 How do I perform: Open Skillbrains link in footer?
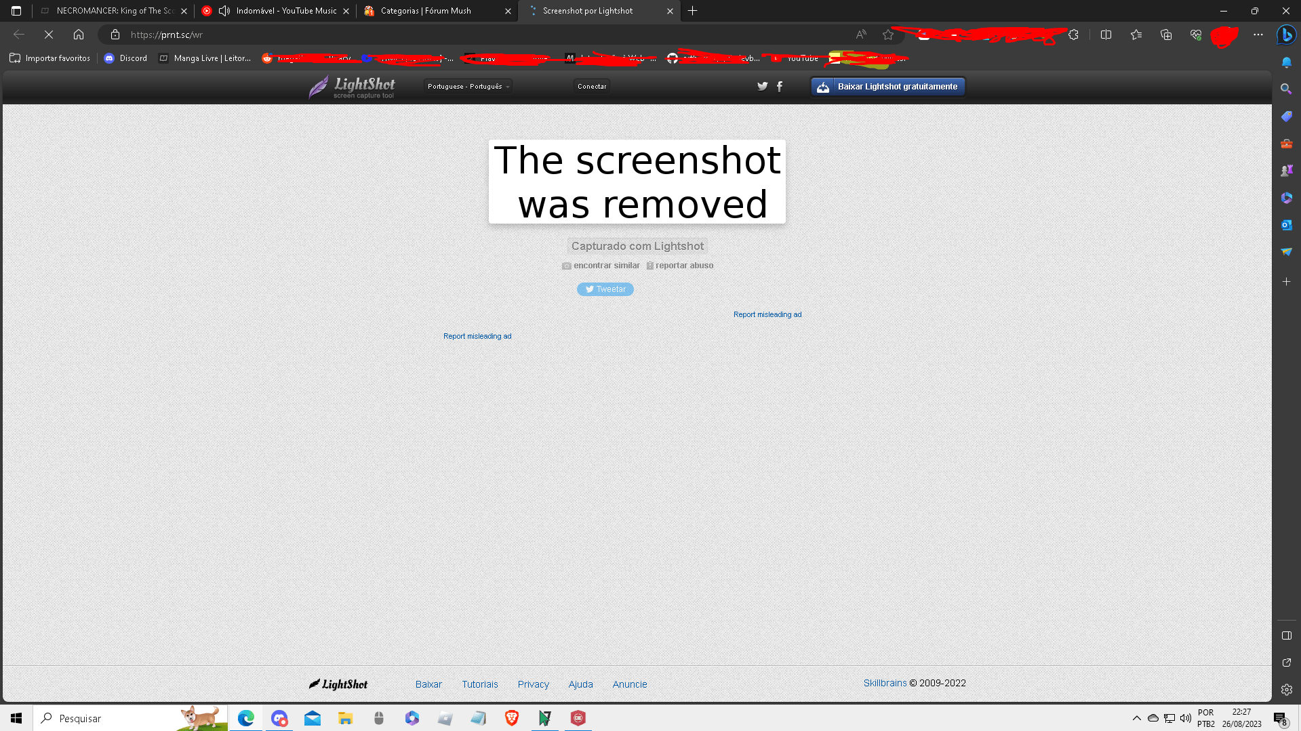[x=885, y=683]
